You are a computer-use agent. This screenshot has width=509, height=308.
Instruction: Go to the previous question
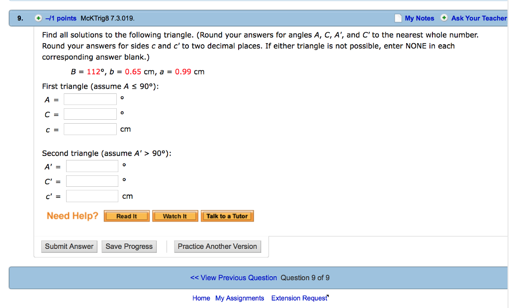[x=234, y=277]
